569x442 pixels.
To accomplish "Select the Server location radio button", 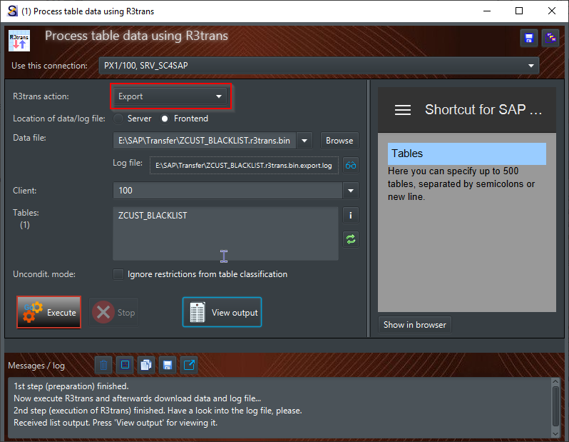I will pos(118,119).
